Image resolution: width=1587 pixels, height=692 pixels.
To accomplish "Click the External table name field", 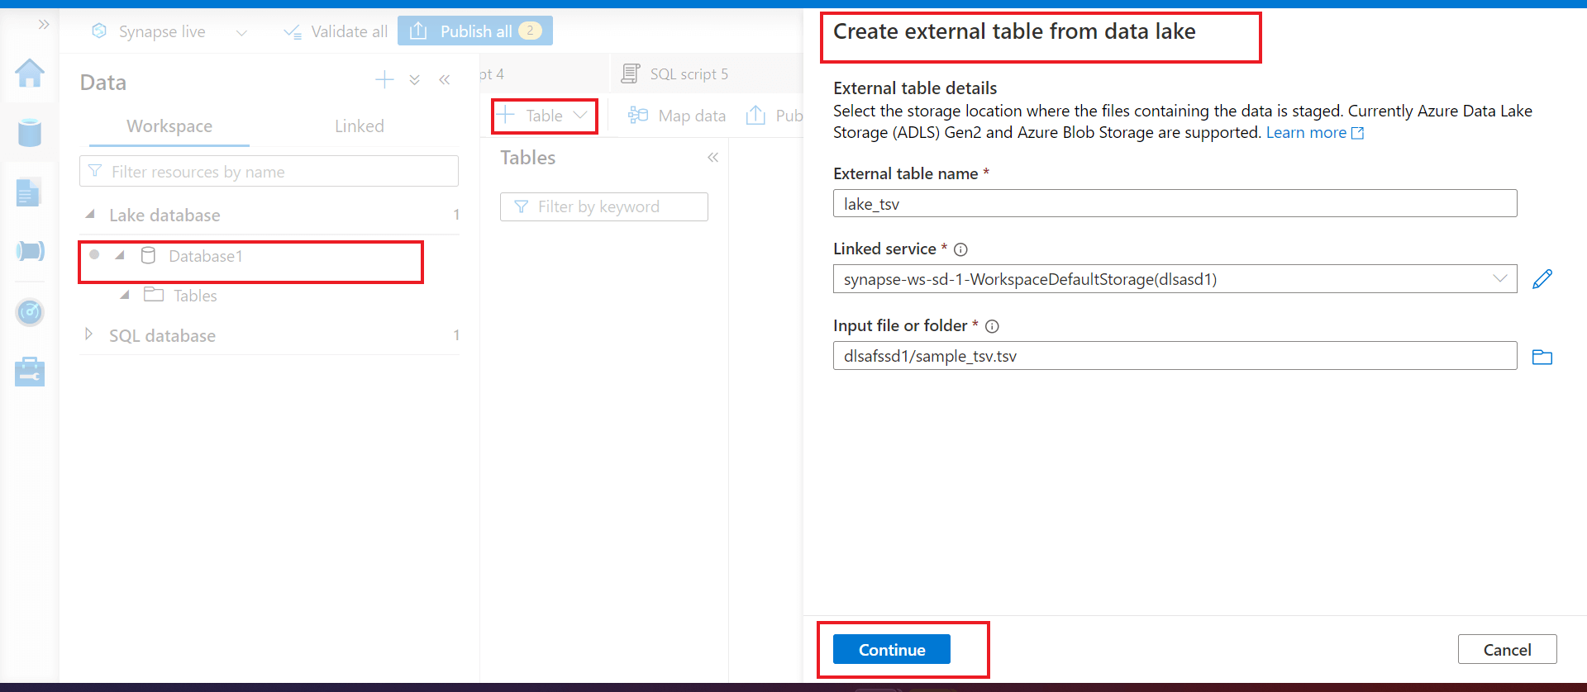I will [1175, 204].
